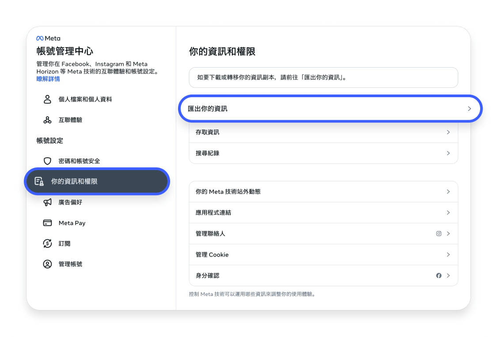Click the people icon next to 互聯體驗
Image resolution: width=497 pixels, height=337 pixels.
(47, 120)
